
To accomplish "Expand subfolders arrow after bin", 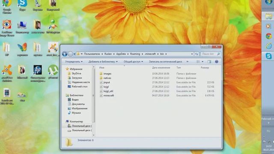I will point(166,54).
